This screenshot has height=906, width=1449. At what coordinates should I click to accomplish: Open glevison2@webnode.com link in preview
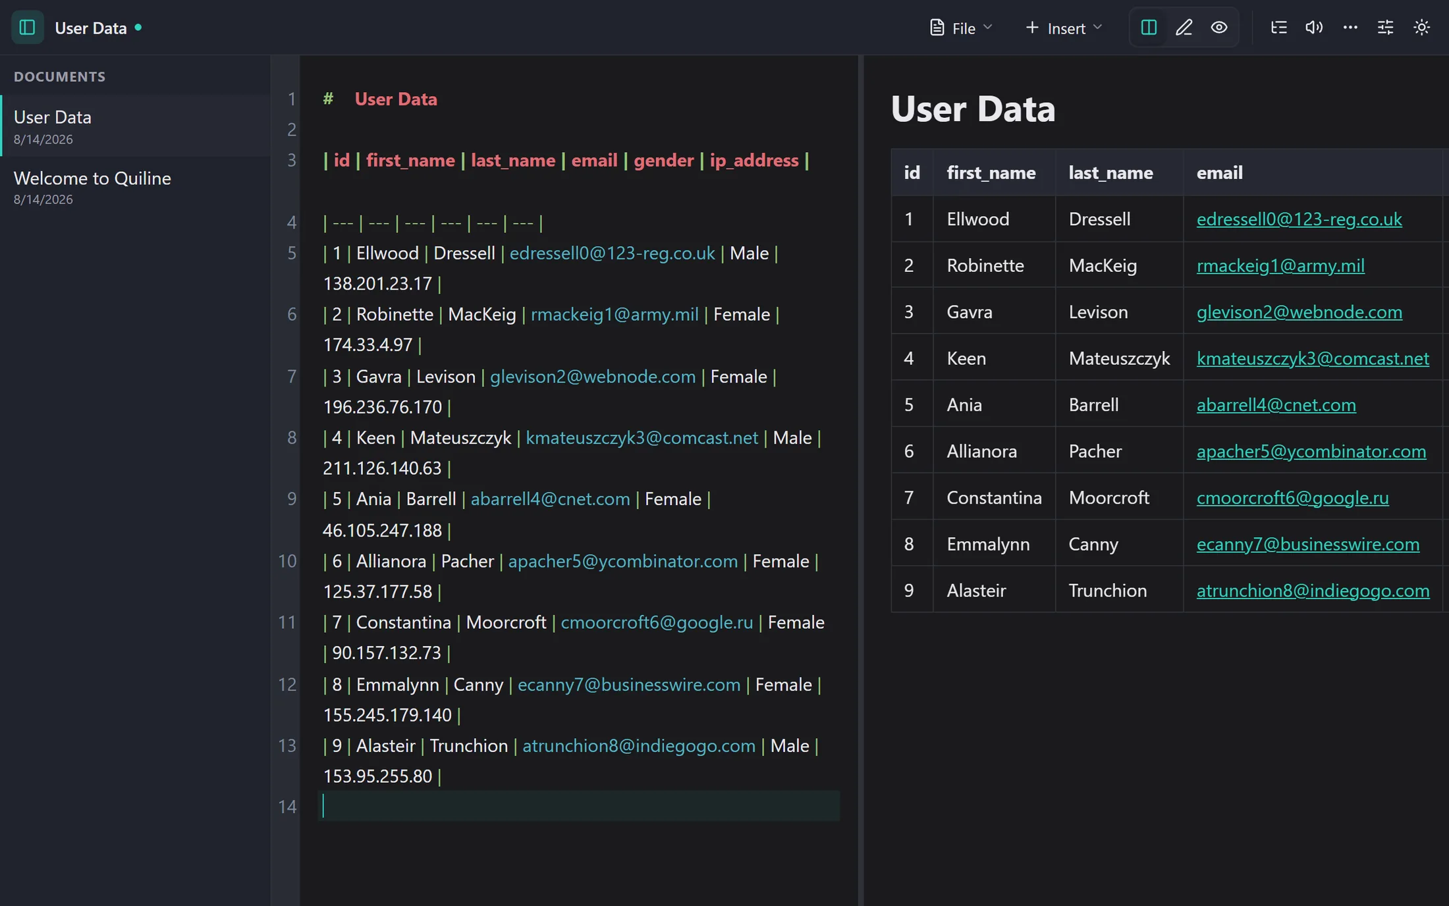(1299, 311)
